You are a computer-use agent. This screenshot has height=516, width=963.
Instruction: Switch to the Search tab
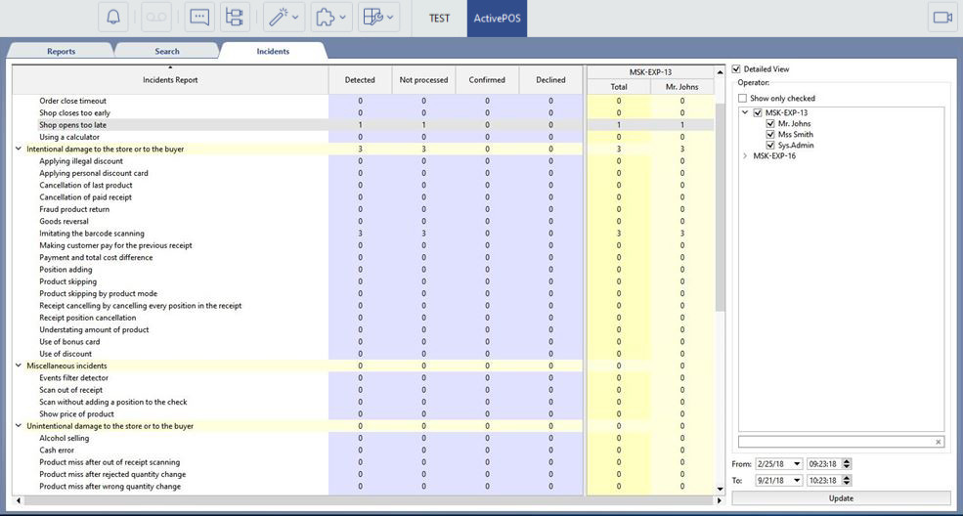(x=166, y=51)
